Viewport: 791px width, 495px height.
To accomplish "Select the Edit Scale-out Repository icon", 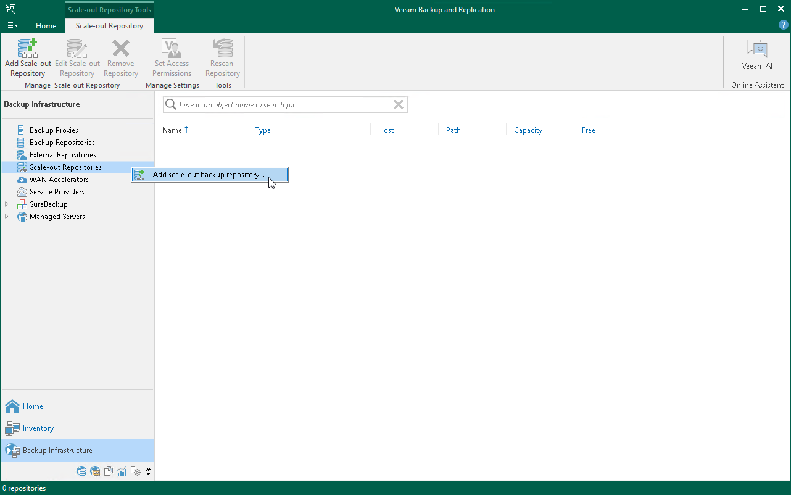I will click(x=77, y=56).
